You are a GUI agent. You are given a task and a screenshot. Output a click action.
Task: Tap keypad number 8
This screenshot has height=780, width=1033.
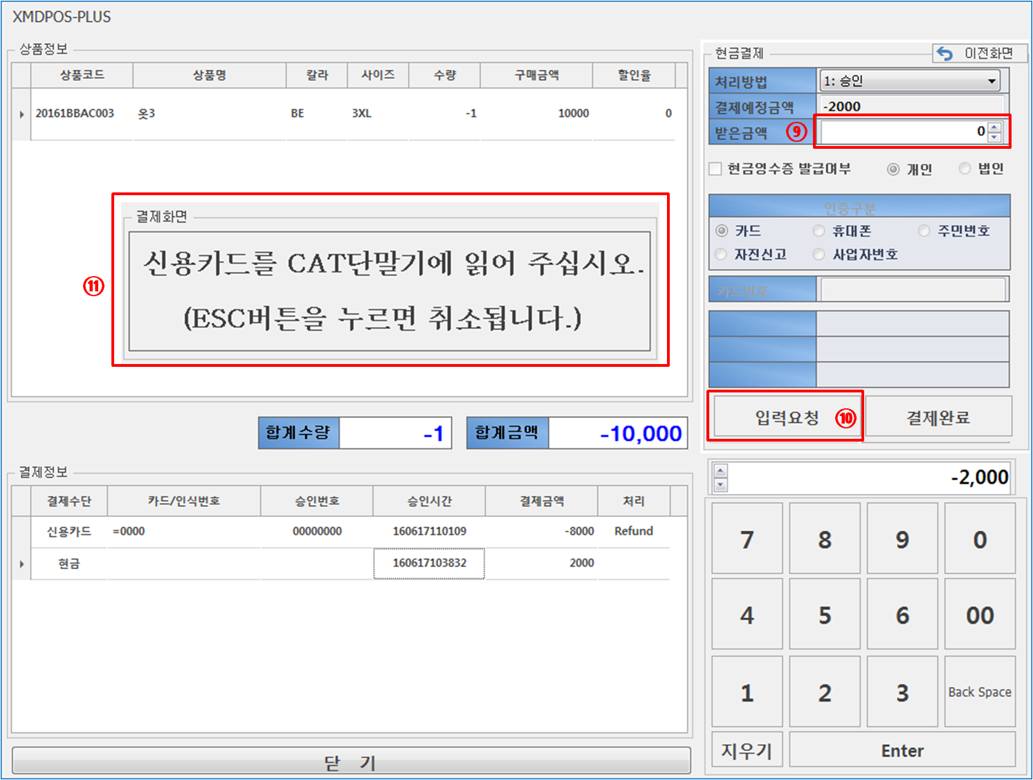pos(825,538)
